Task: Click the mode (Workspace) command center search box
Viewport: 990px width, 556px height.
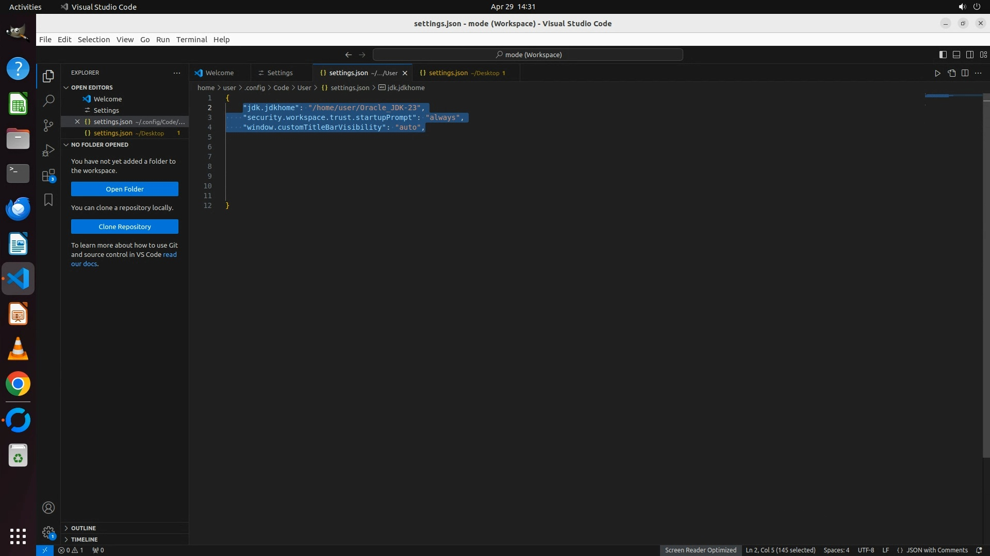Action: (x=528, y=55)
